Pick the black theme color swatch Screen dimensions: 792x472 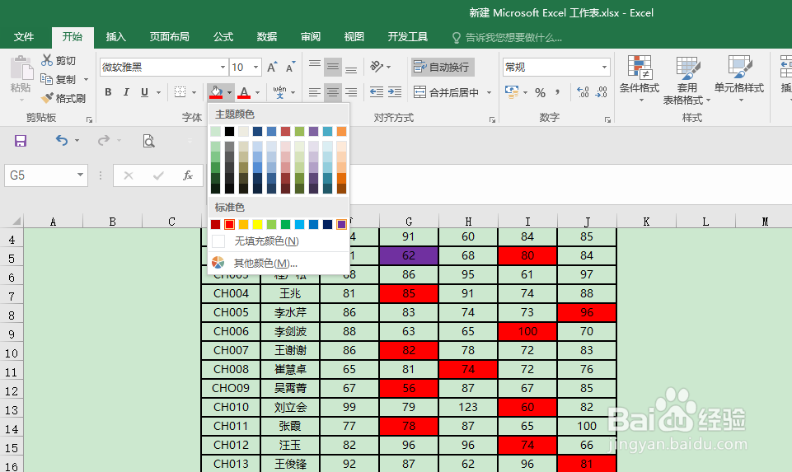pos(229,131)
